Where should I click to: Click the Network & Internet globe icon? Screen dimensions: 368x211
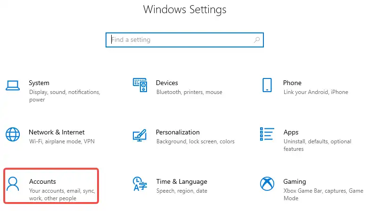coord(13,134)
